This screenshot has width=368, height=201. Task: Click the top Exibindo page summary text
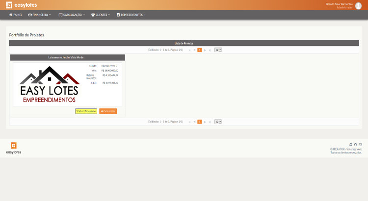165,50
